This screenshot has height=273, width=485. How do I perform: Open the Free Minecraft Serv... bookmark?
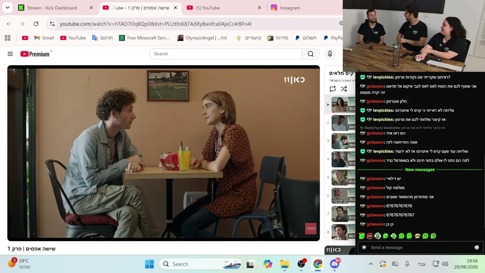point(144,38)
